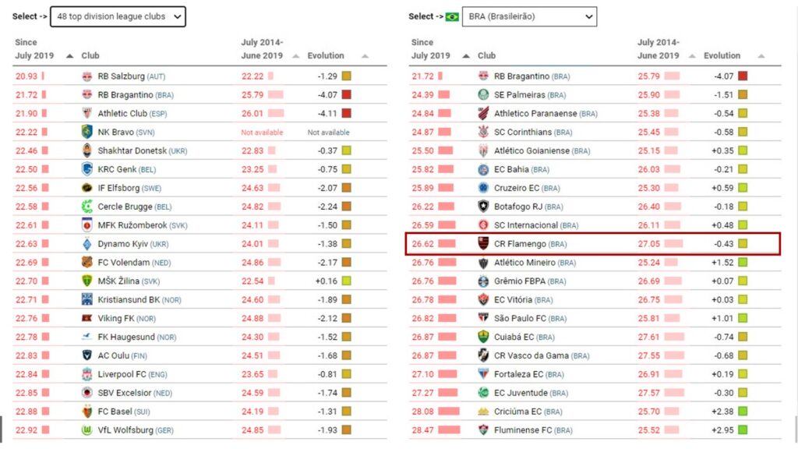Image resolution: width=798 pixels, height=449 pixels.
Task: Sort right table by Evolution arrow
Action: click(x=761, y=56)
